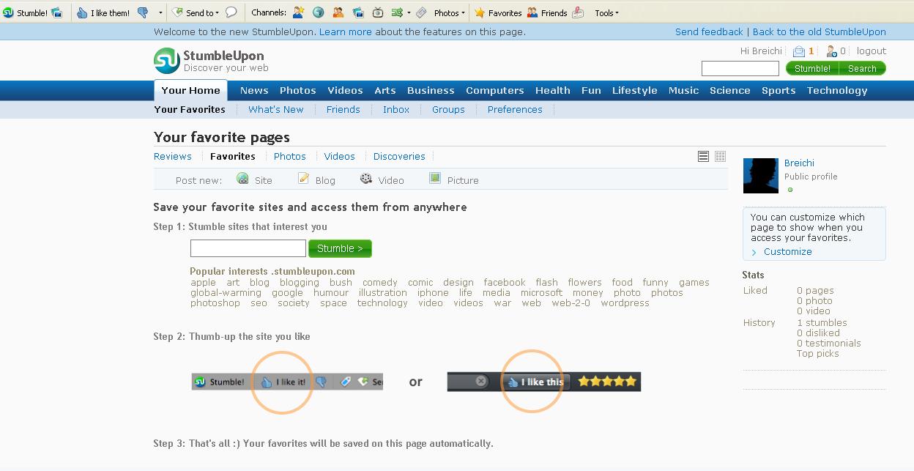Expand the dropdown arrow next to shuffle icon

[409, 12]
